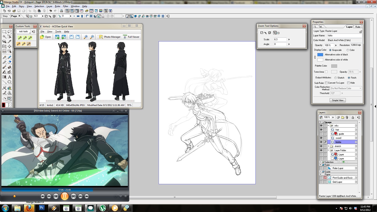Viewport: 377px width, 212px height.
Task: Click nok tools set button in Custom Tools
Action: [24, 32]
